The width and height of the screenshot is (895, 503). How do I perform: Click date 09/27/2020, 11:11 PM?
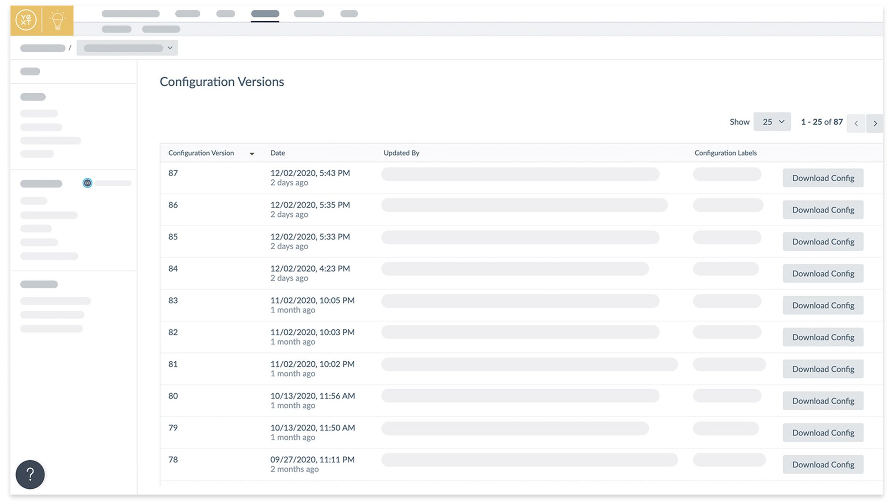pyautogui.click(x=312, y=459)
